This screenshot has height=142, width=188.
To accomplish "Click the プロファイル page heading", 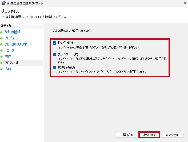I will pos(10,11).
